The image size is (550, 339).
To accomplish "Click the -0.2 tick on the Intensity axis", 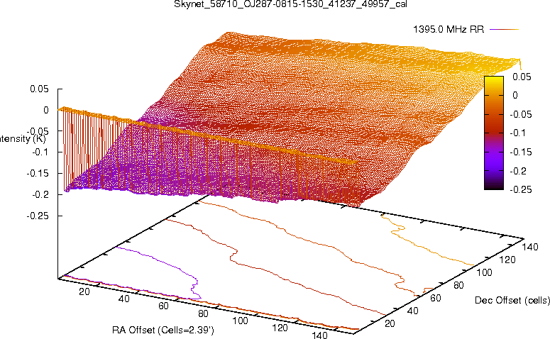I will [40, 194].
